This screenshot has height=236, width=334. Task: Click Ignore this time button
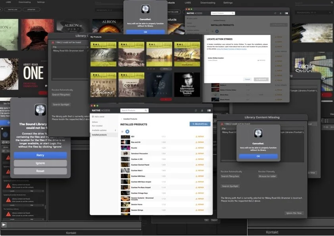(294, 213)
